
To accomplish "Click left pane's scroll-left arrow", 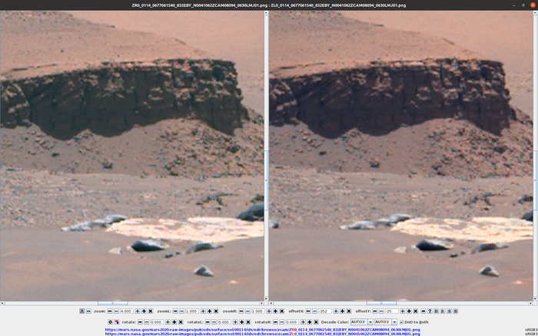I will click(x=2, y=304).
